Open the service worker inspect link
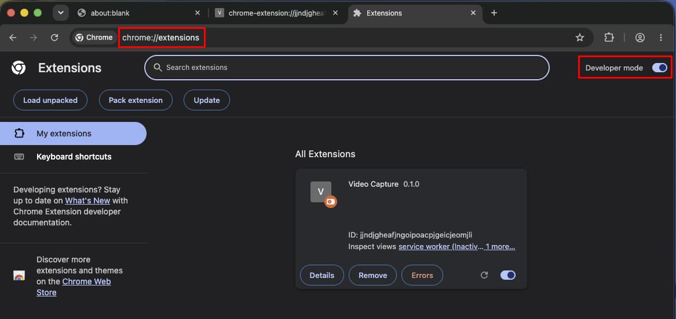The image size is (676, 319). pos(441,247)
